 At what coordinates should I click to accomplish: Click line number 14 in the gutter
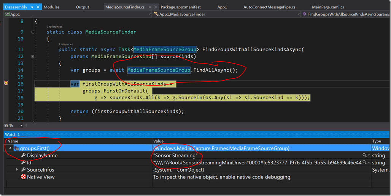[x=21, y=70]
